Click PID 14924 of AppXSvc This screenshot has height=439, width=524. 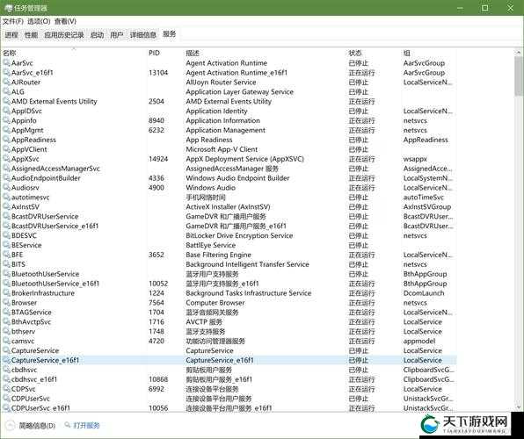click(158, 159)
